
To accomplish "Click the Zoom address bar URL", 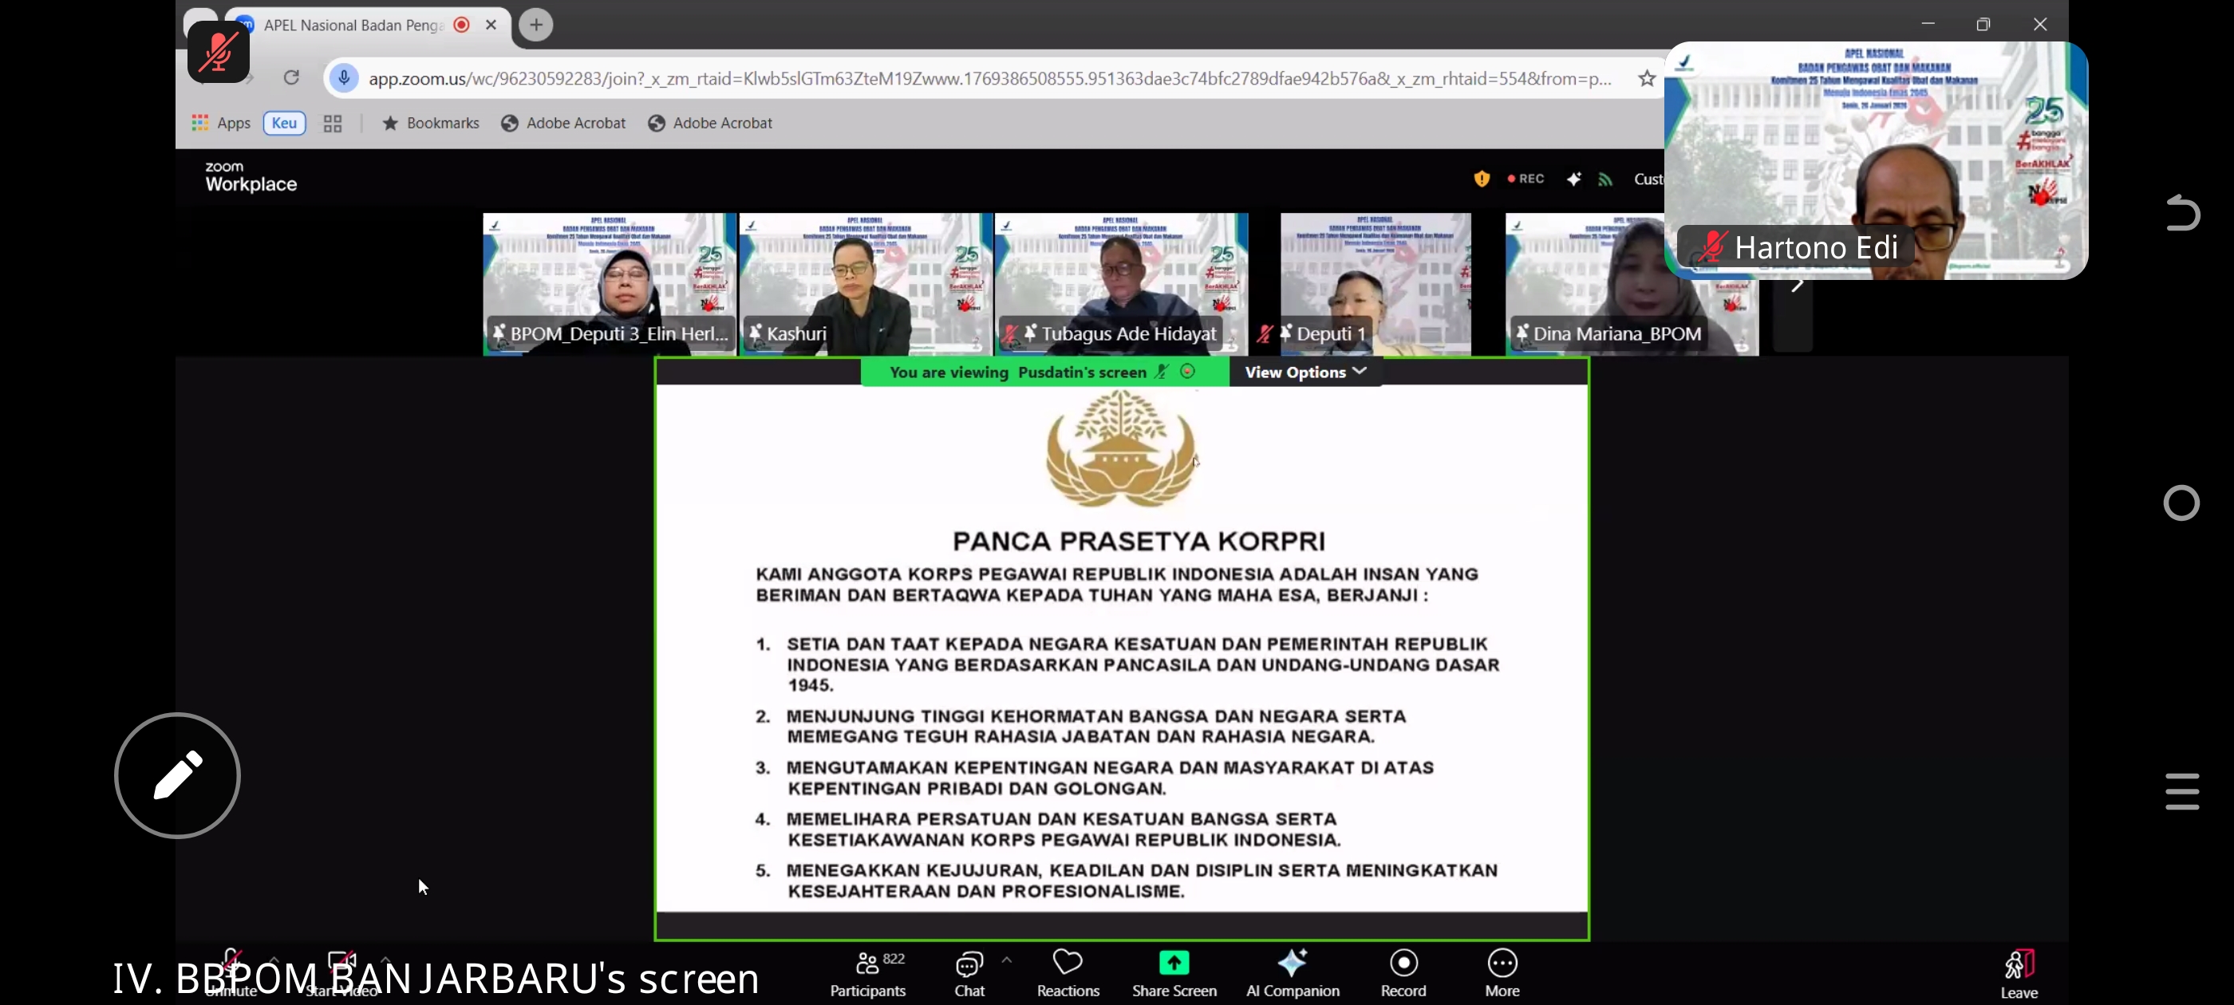I will click(989, 79).
